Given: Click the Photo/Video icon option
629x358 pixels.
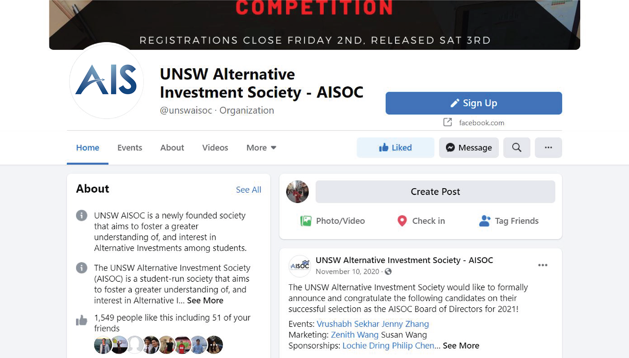Looking at the screenshot, I should pyautogui.click(x=306, y=221).
